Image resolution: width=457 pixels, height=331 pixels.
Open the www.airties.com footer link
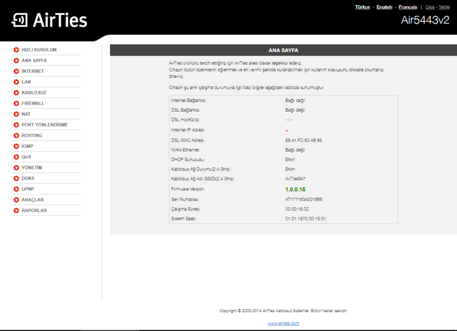pyautogui.click(x=283, y=323)
